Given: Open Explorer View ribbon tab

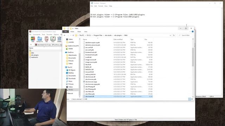Looking at the screenshot, I should [86, 31].
